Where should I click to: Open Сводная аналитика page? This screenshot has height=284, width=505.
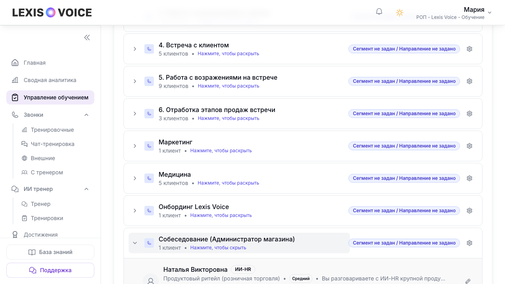point(50,80)
